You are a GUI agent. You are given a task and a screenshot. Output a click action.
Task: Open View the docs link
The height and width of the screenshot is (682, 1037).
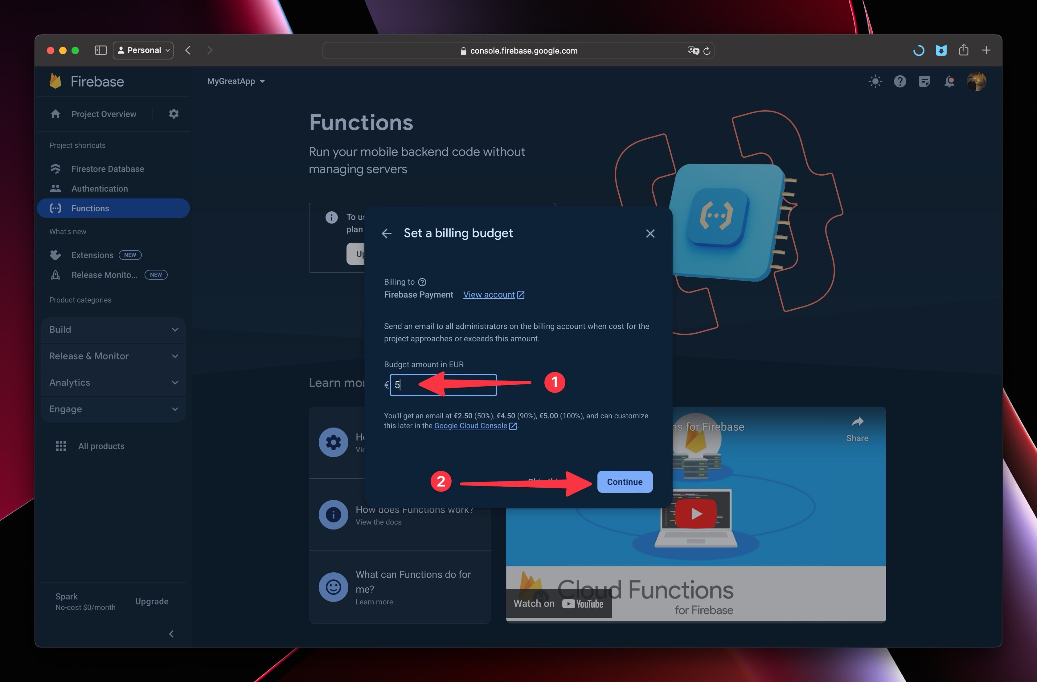(378, 522)
